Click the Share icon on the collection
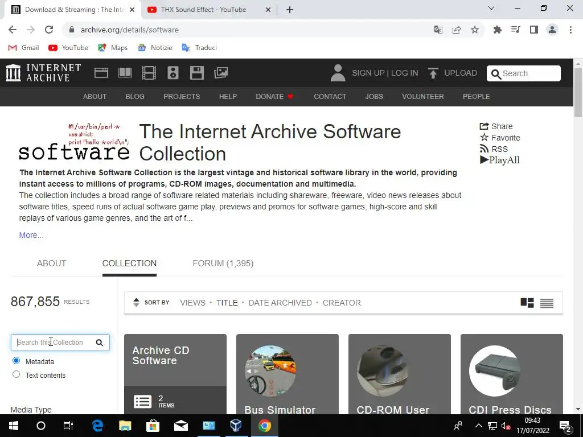The height and width of the screenshot is (437, 583). (x=484, y=126)
